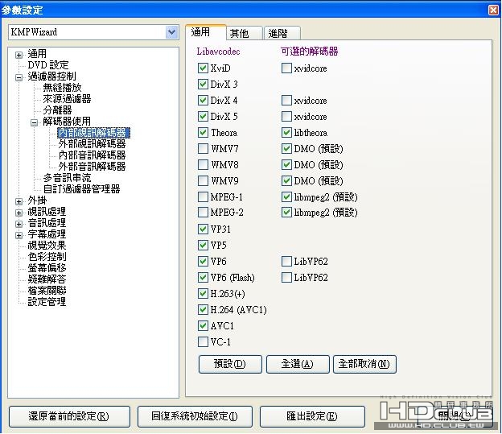Enable the VC-1 checkbox

[203, 341]
